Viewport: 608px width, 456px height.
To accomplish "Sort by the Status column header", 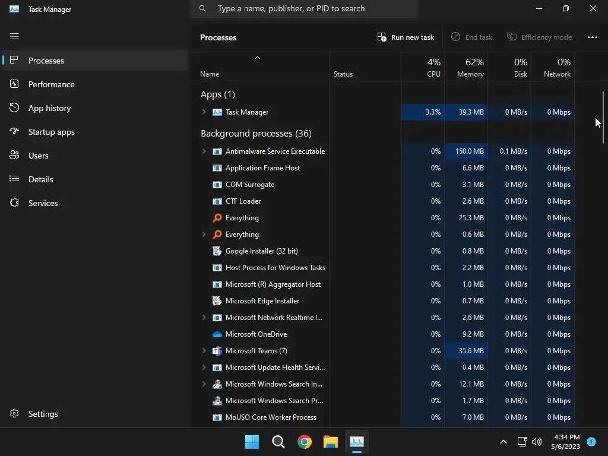I will click(x=365, y=67).
